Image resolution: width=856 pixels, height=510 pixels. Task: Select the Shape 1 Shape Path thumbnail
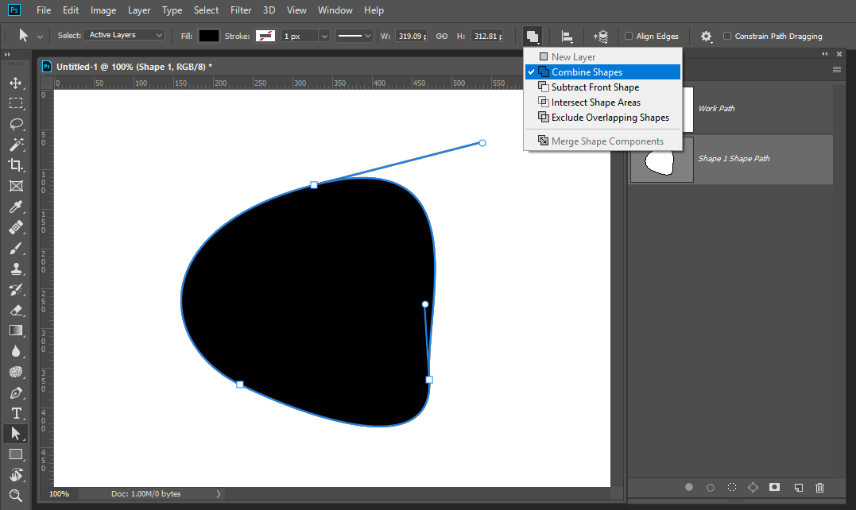tap(661, 159)
